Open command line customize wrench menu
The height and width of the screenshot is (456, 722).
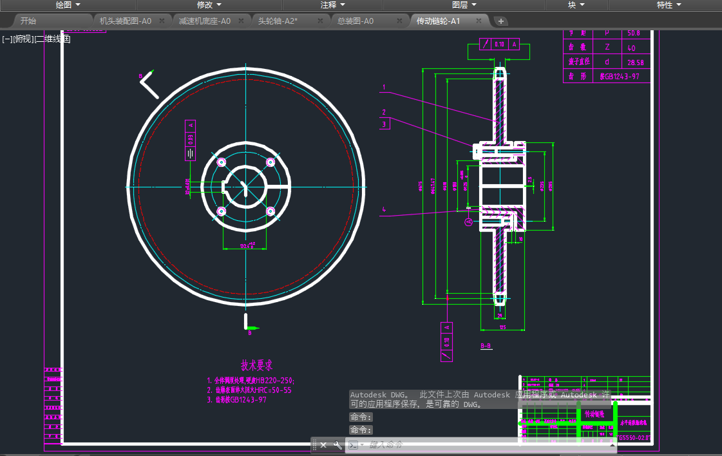click(337, 445)
